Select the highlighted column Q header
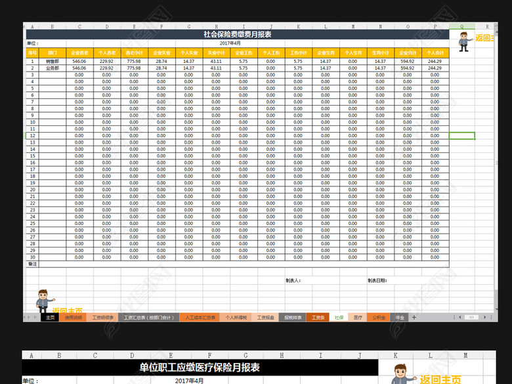512x384 pixels. coord(462,26)
